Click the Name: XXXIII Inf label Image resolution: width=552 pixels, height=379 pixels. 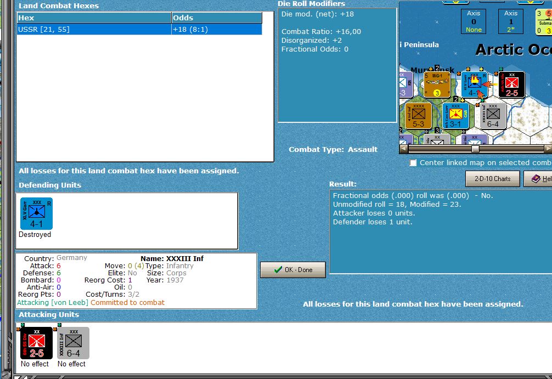[172, 259]
